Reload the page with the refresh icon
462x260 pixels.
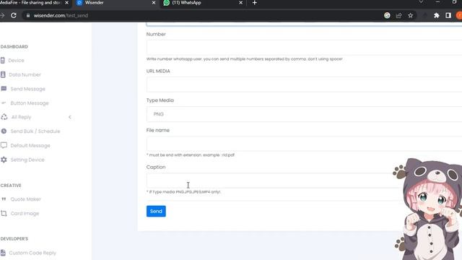point(14,15)
